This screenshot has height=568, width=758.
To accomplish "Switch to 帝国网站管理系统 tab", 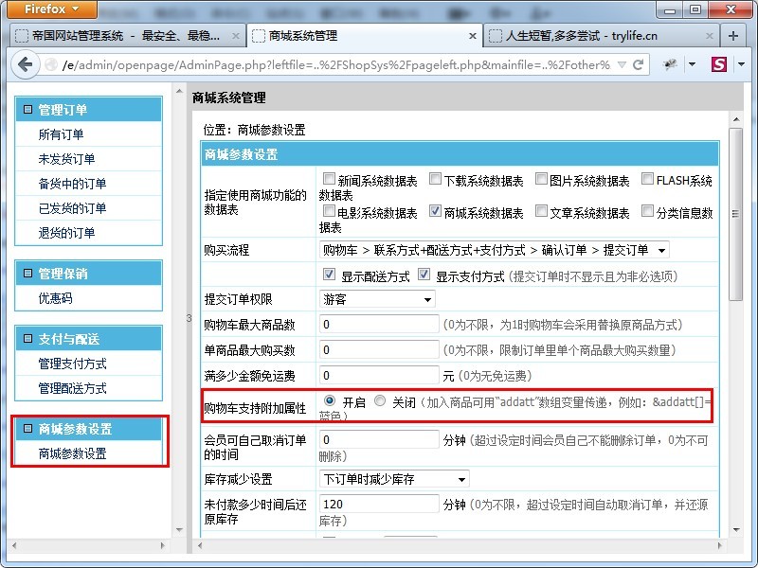I will pos(128,36).
